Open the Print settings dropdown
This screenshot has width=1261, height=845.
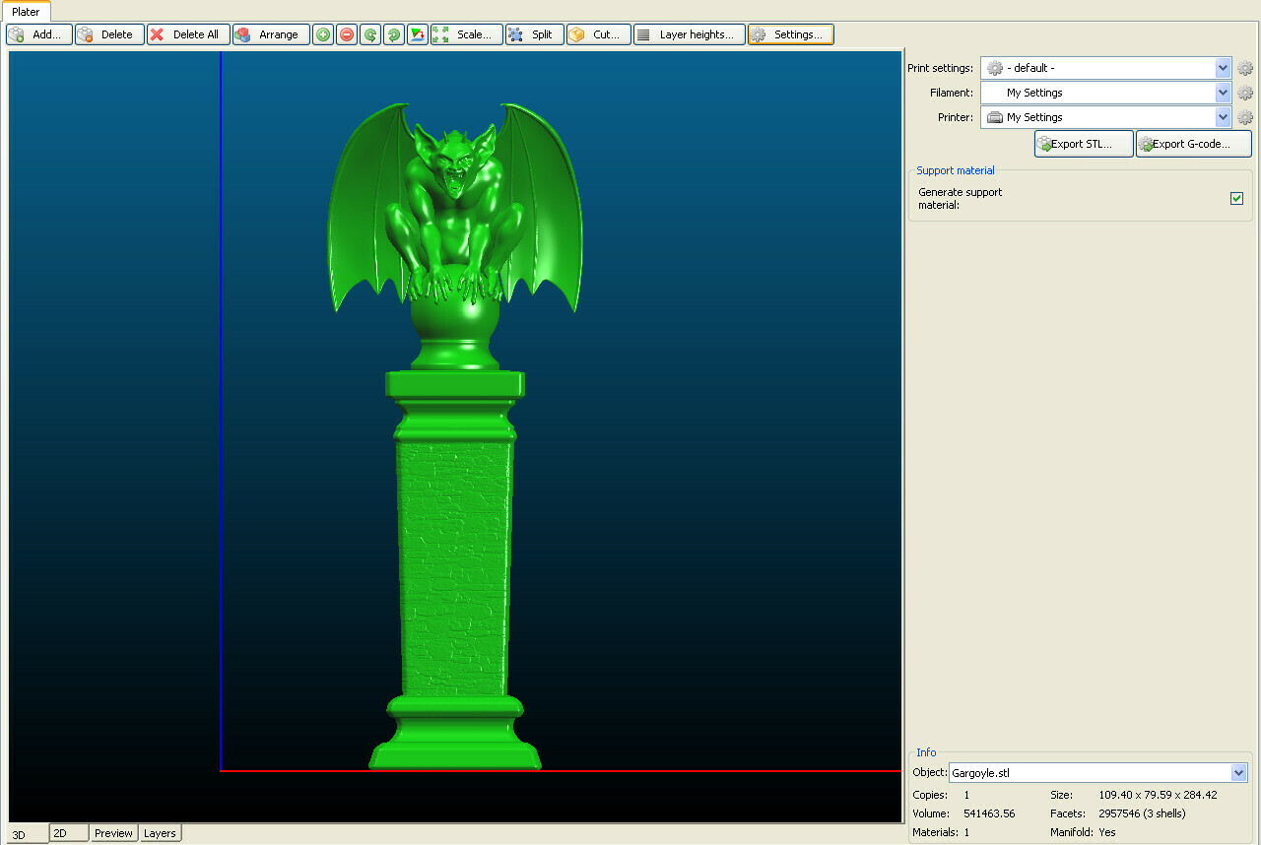click(x=1222, y=68)
